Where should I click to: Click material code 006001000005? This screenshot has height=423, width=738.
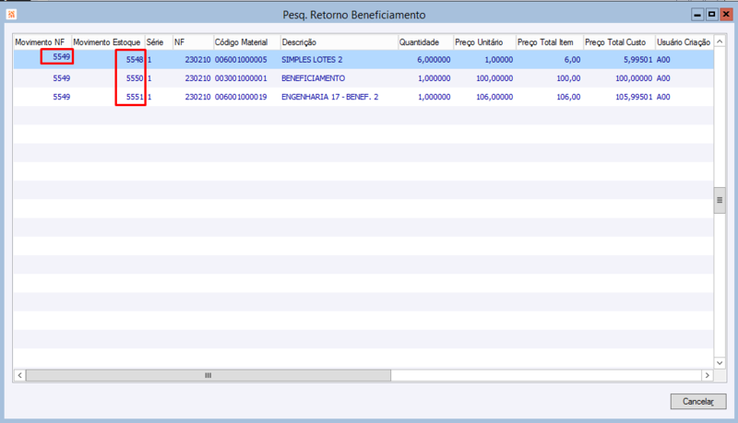(x=241, y=60)
